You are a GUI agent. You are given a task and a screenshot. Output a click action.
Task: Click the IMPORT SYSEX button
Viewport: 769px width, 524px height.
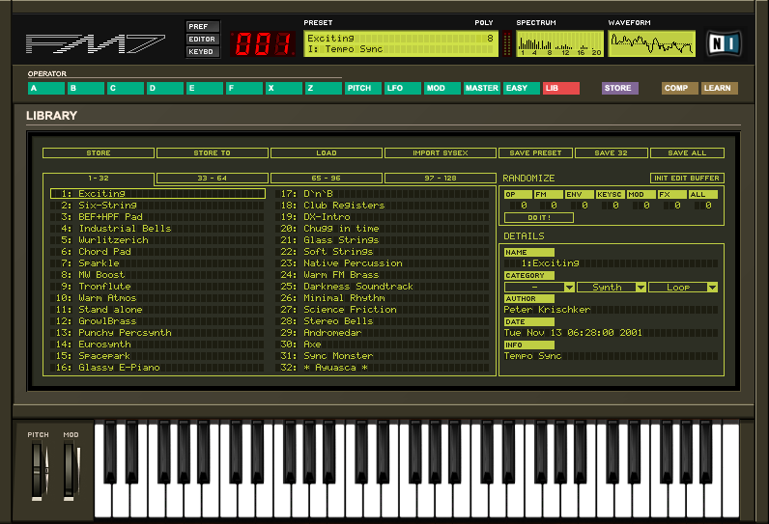pos(441,152)
